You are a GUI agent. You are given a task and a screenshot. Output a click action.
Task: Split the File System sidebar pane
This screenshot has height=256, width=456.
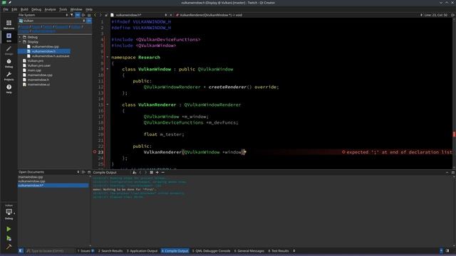click(x=83, y=15)
